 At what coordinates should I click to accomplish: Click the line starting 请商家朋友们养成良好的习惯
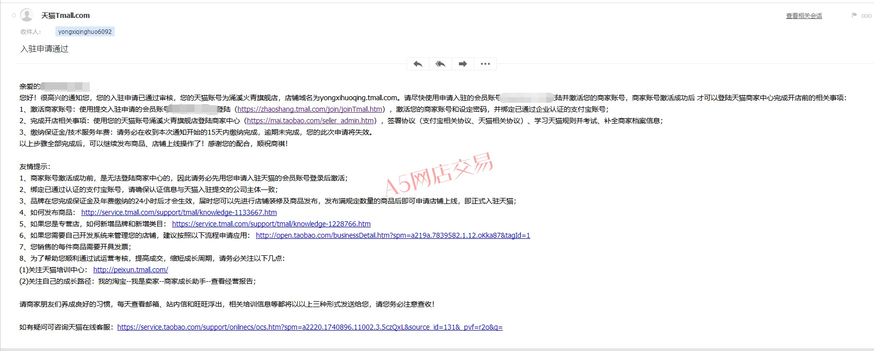pyautogui.click(x=227, y=304)
